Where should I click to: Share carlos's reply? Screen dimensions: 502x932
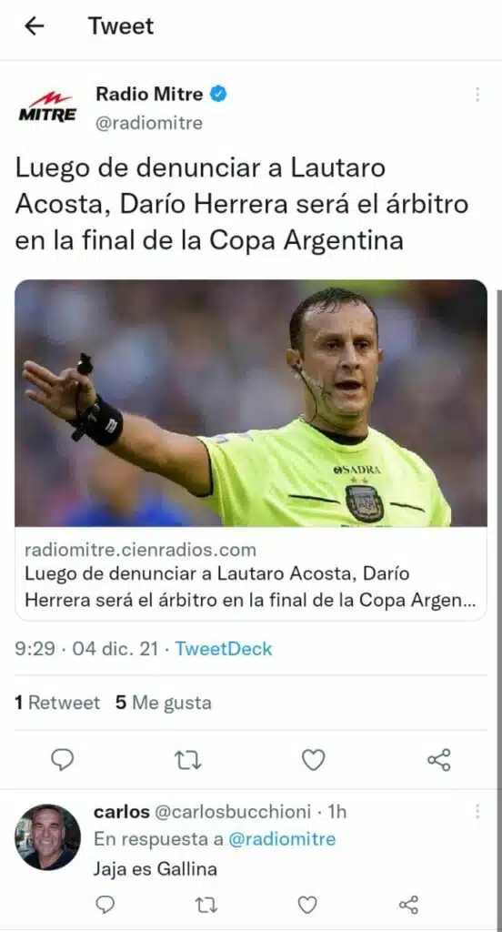(x=408, y=905)
